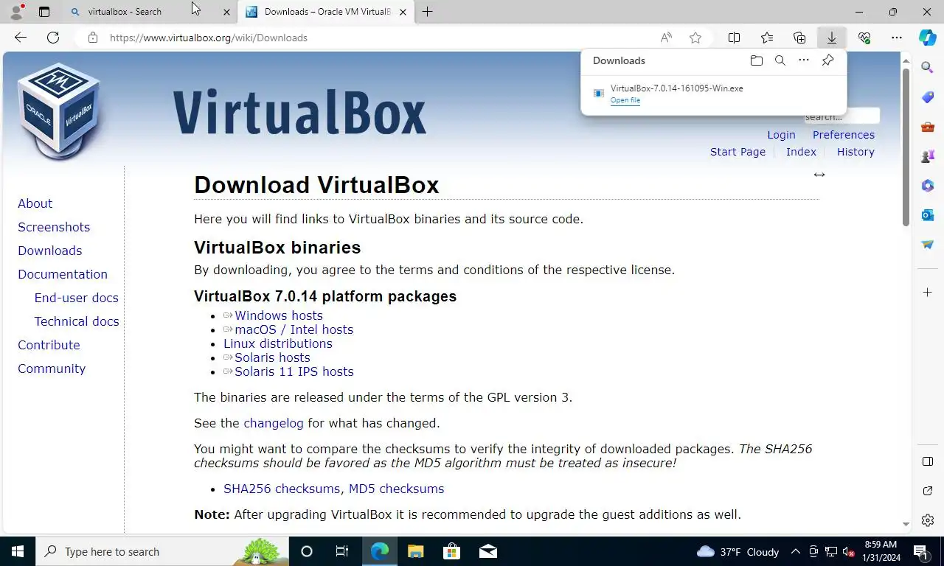Open Edge sidebar search
This screenshot has height=566, width=944.
pos(928,68)
